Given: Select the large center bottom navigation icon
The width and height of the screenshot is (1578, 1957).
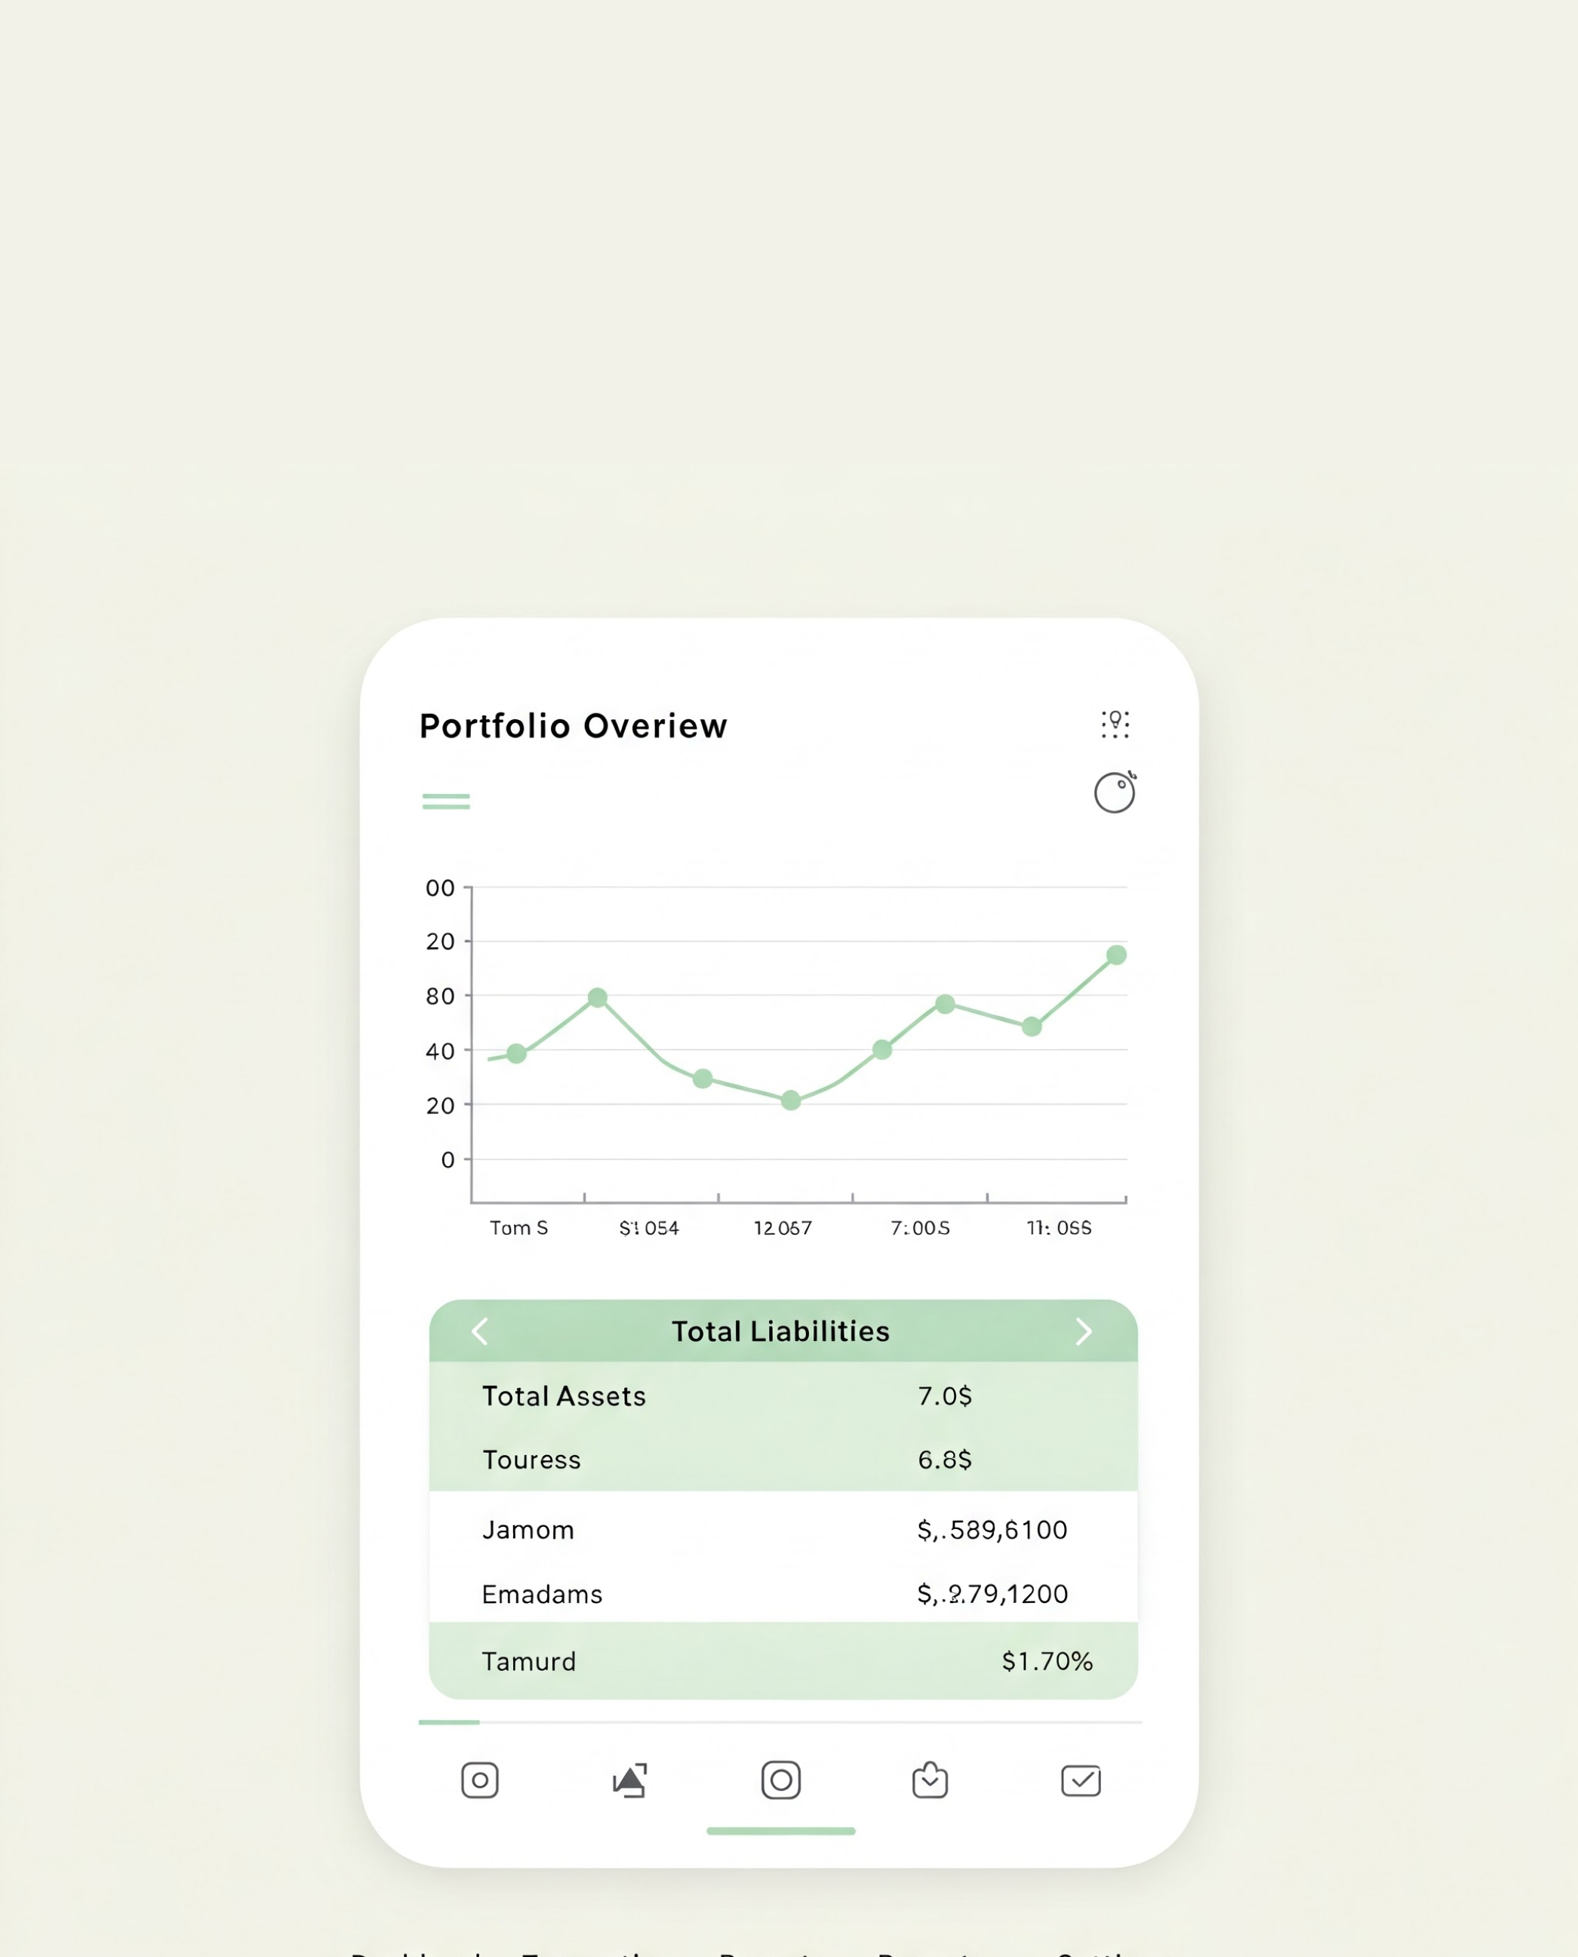Looking at the screenshot, I should (x=780, y=1780).
